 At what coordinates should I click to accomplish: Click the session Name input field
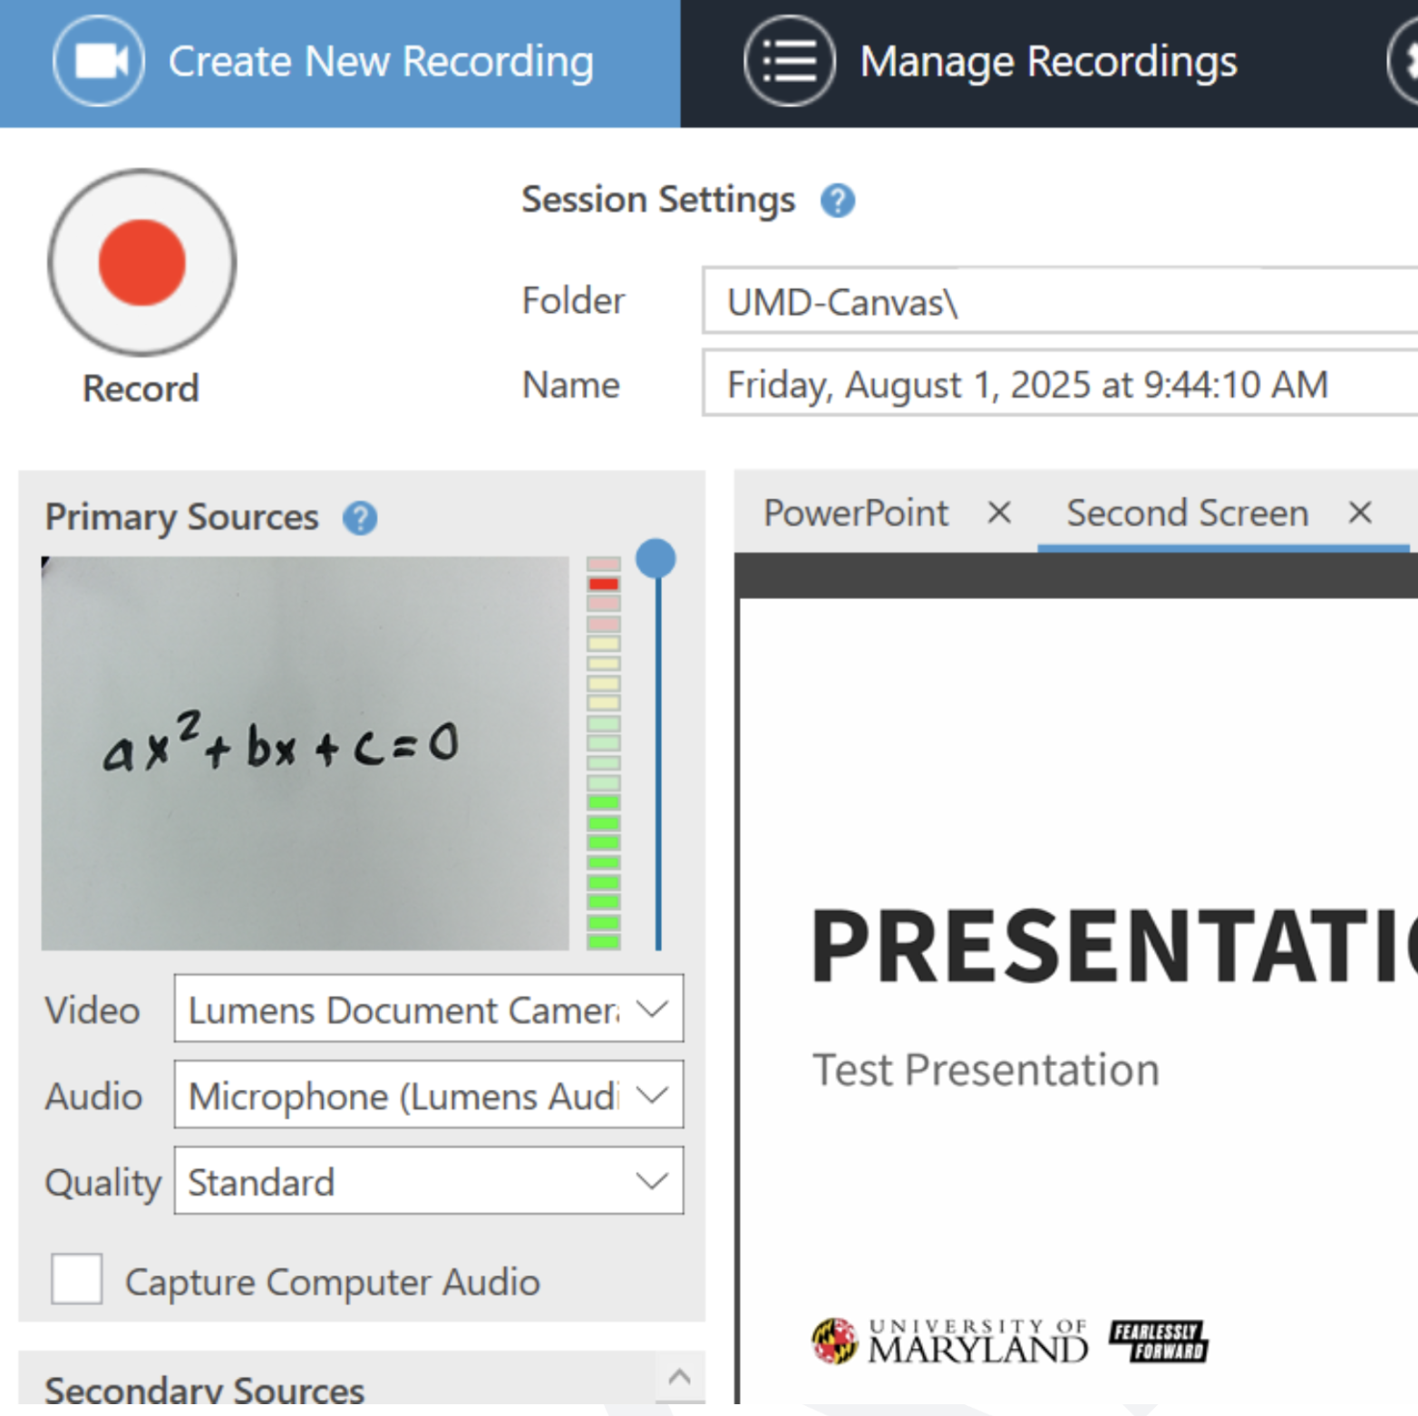[x=1059, y=384]
